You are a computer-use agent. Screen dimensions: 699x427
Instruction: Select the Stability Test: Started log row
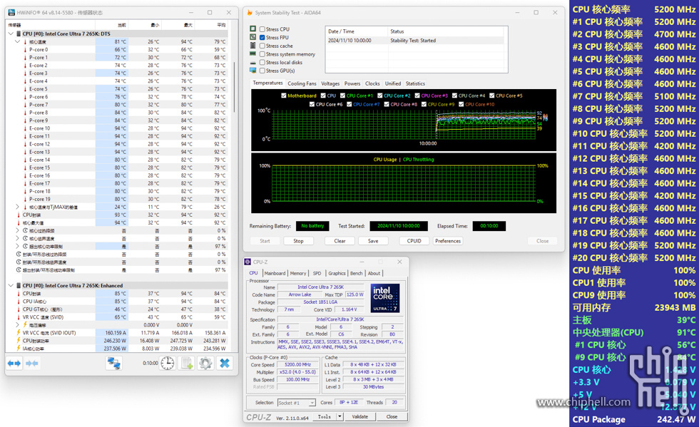coord(415,40)
